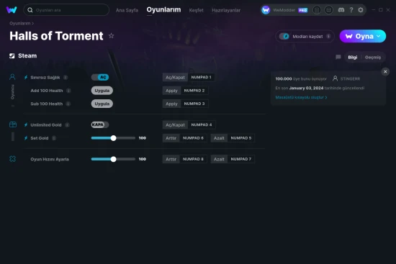Go back via Oyunlarım breadcrumb chevron
The height and width of the screenshot is (264, 396).
pyautogui.click(x=33, y=23)
